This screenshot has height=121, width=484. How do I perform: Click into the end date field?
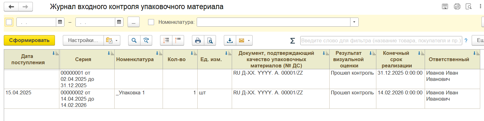pos(95,22)
